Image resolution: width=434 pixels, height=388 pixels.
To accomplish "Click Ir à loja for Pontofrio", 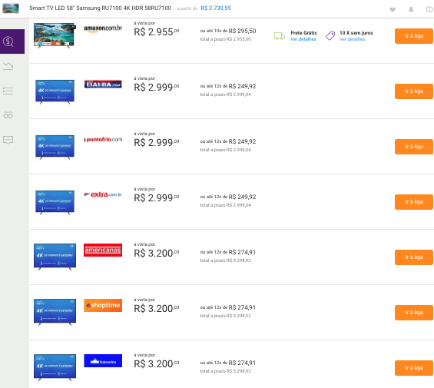I will tap(414, 147).
